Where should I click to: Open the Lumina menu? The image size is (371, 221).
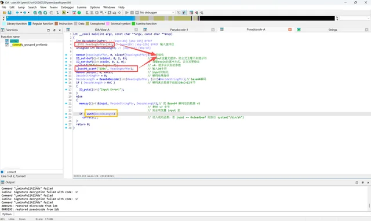[x=82, y=8]
